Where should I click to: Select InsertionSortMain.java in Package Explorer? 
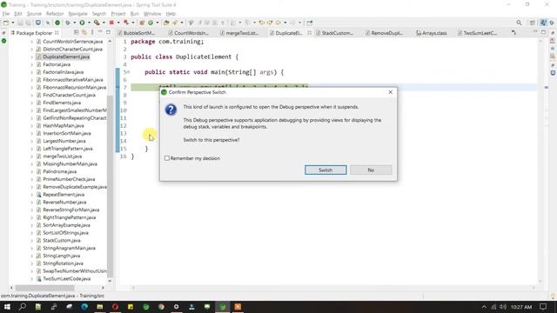(66, 133)
